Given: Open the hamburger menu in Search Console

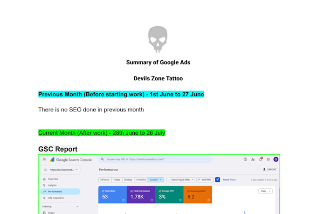Looking at the screenshot, I should [44, 159].
